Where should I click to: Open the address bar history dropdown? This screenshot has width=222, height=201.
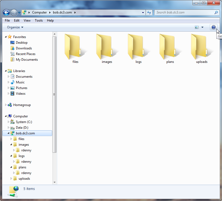(x=143, y=12)
